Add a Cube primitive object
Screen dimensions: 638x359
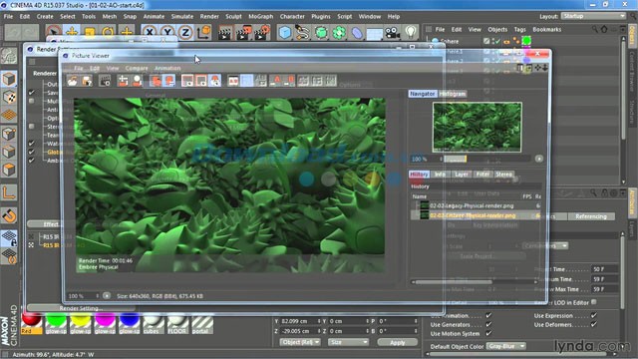[x=285, y=32]
